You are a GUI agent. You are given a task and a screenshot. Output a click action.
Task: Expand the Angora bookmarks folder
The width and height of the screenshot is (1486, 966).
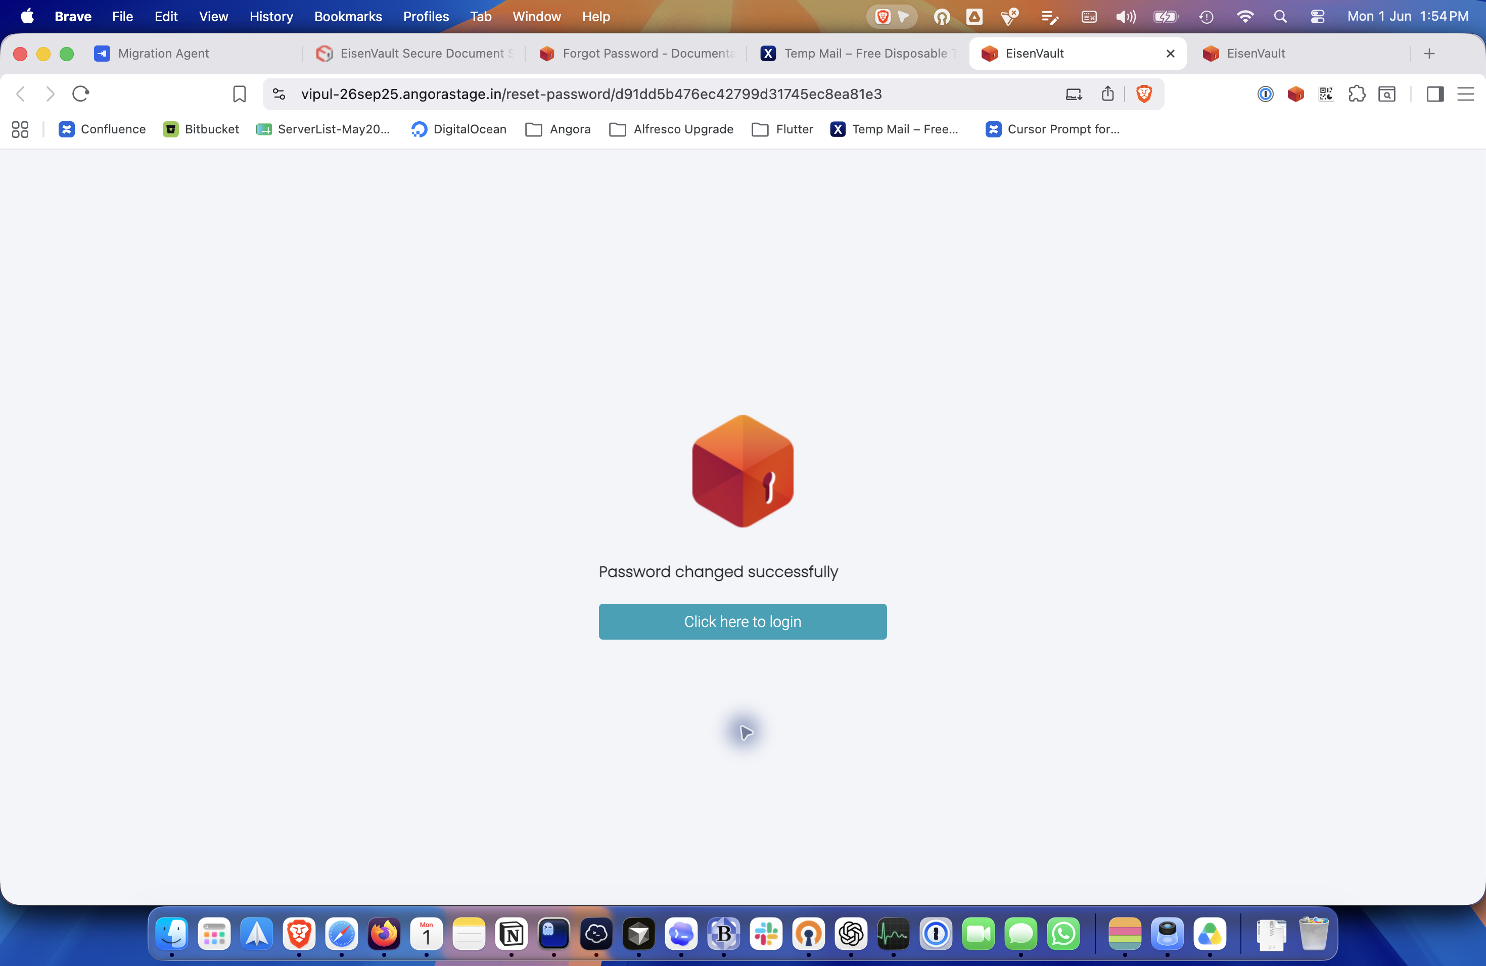click(x=558, y=129)
